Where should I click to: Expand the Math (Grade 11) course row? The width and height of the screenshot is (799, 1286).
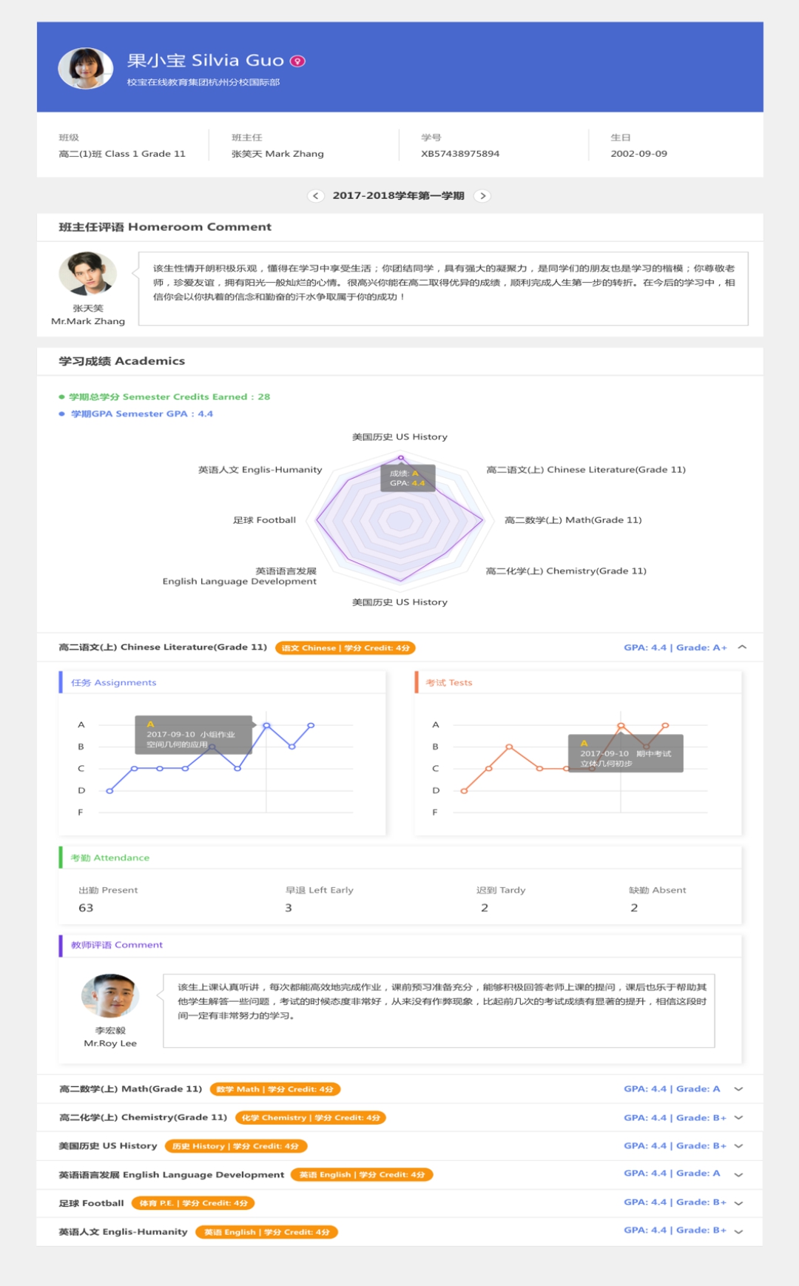tap(738, 1089)
